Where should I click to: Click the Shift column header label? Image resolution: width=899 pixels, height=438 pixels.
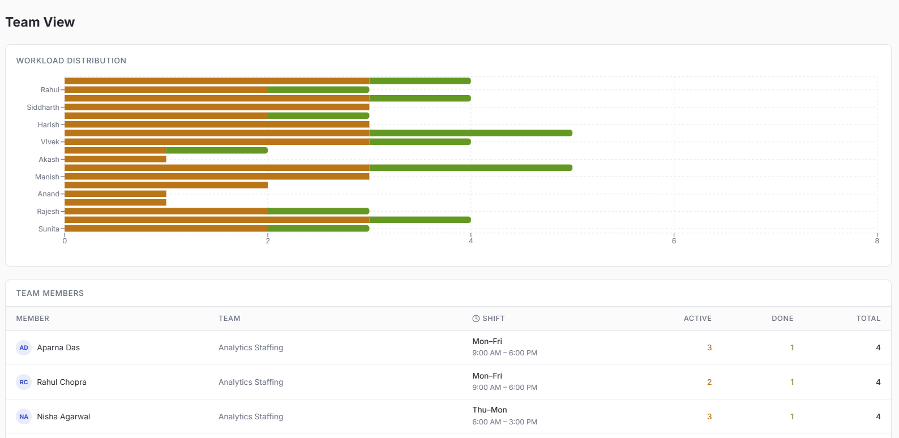pyautogui.click(x=494, y=319)
